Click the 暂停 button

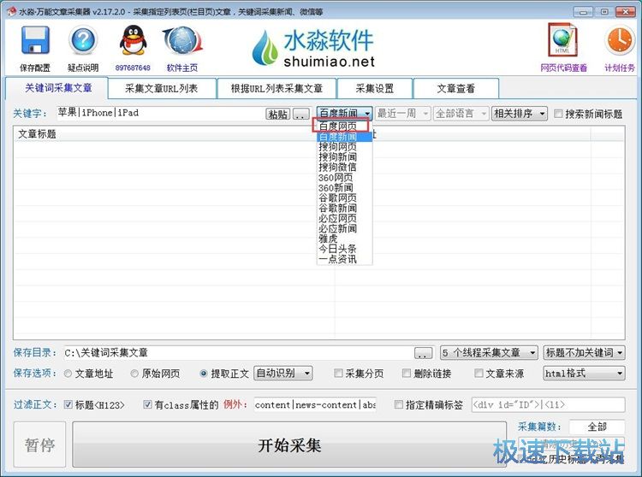[39, 445]
